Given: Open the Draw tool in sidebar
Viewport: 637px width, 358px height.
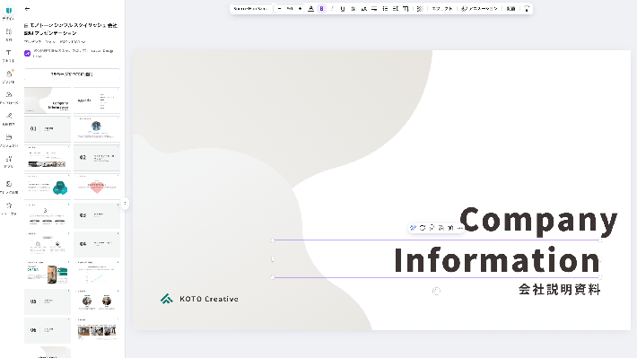Looking at the screenshot, I should coord(9,118).
